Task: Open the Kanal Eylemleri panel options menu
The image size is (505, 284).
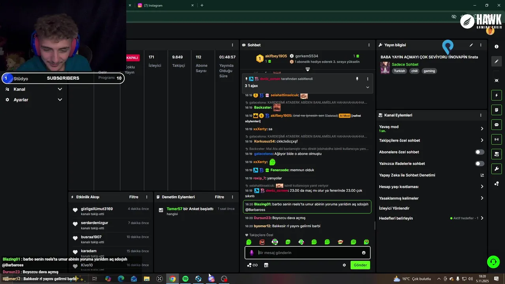Action: point(481,115)
